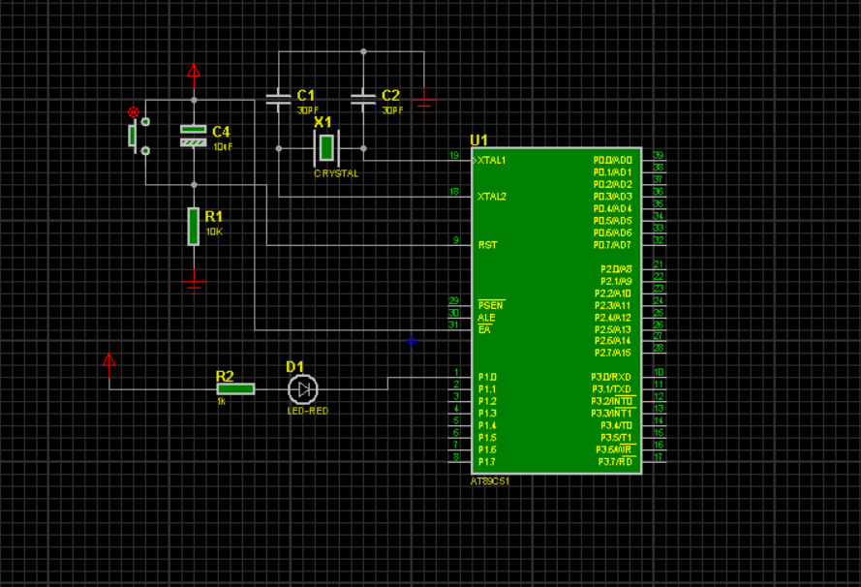Click the P0.0/AD0 pin label
861x587 pixels.
click(x=613, y=161)
